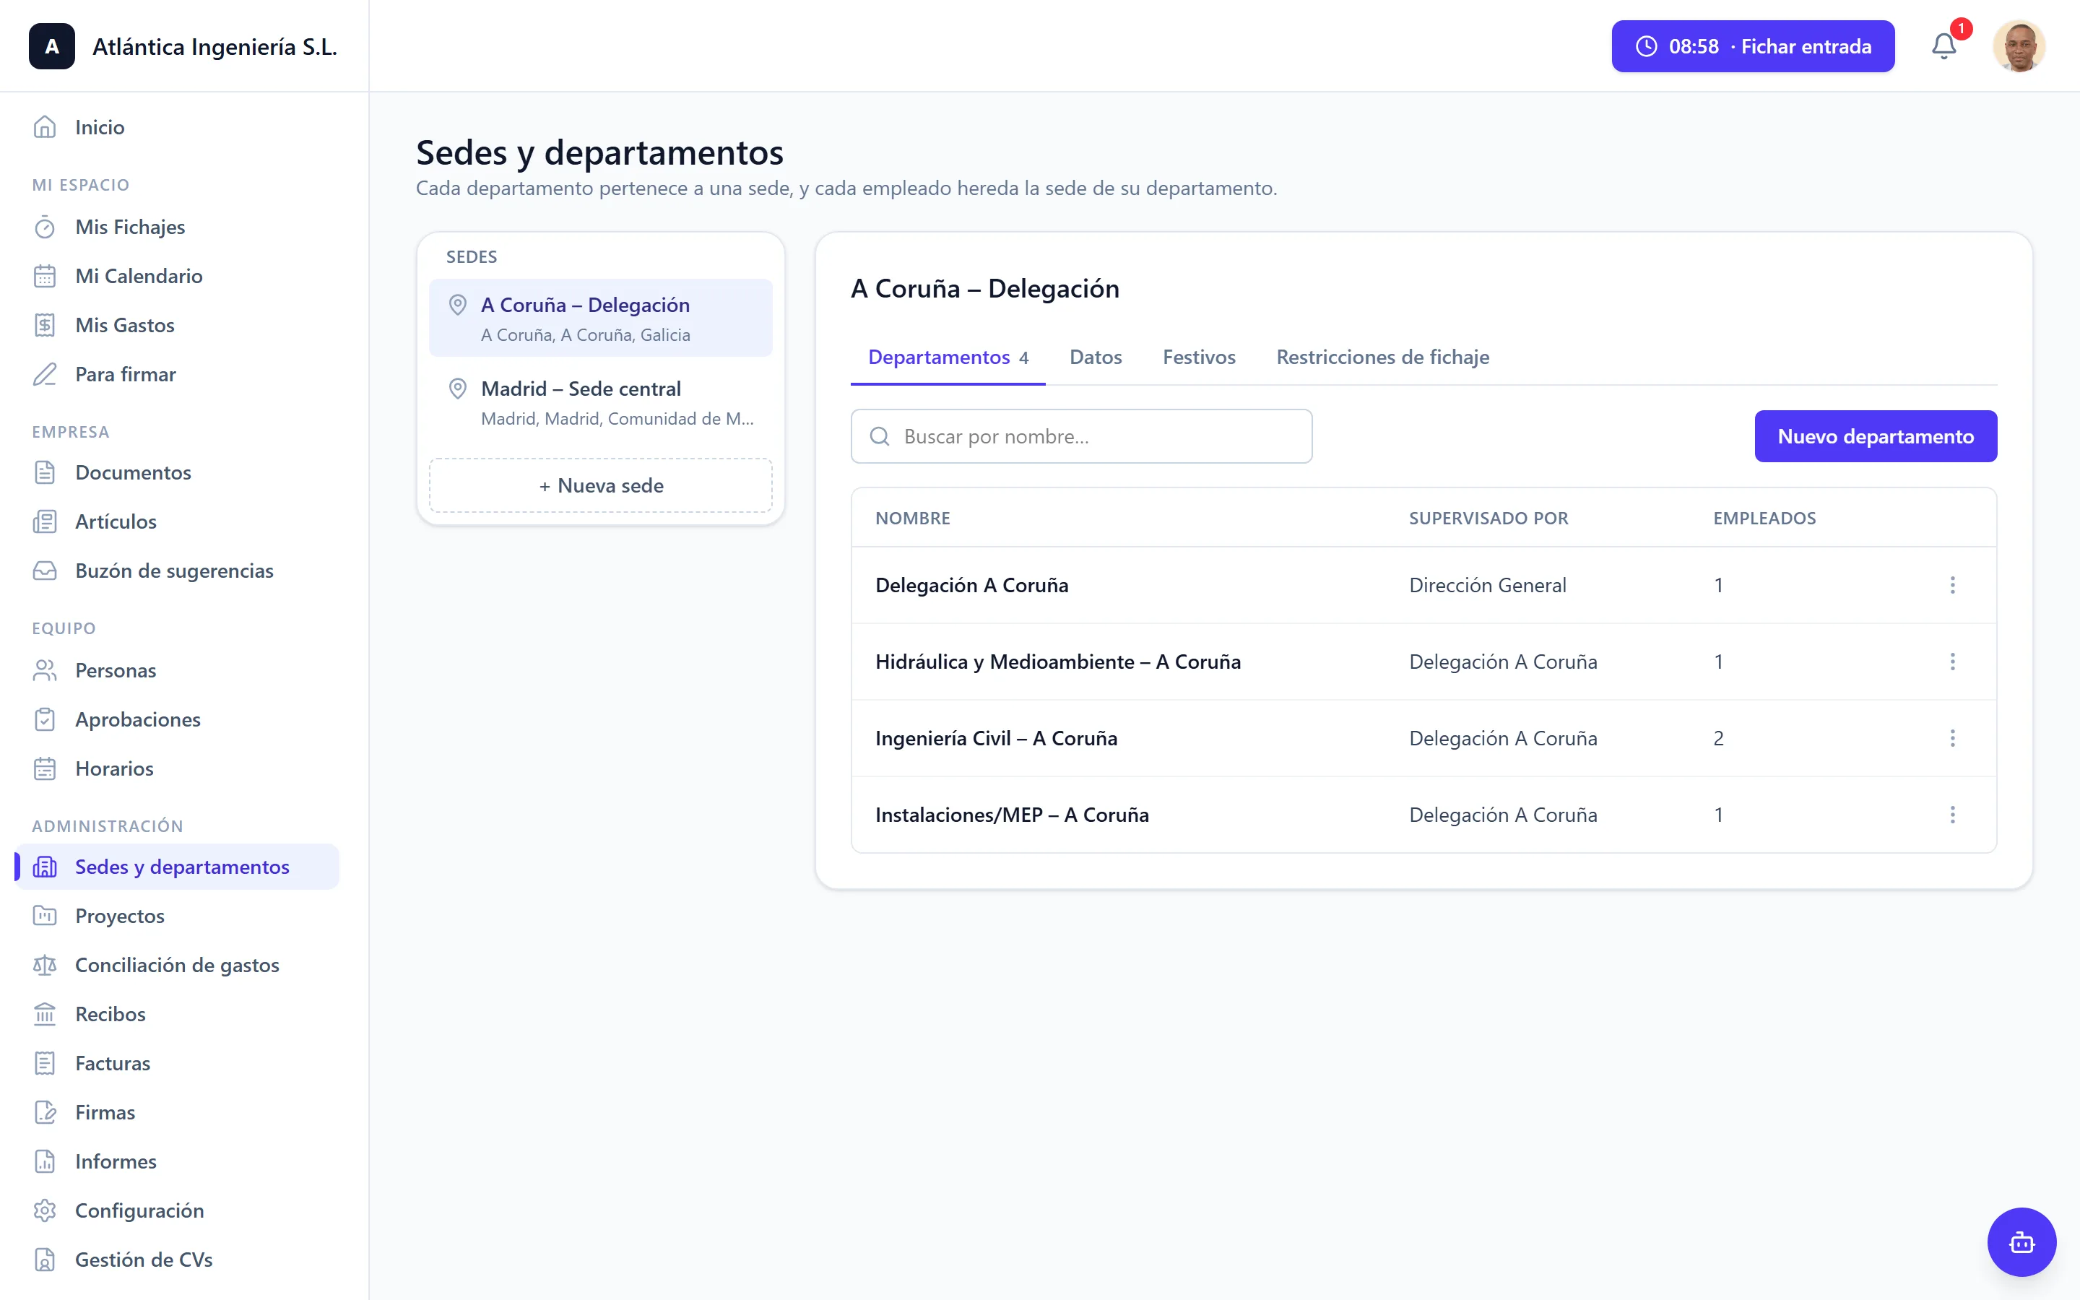2080x1300 pixels.
Task: Click the Conciliación de gastos scales icon
Action: tap(45, 965)
